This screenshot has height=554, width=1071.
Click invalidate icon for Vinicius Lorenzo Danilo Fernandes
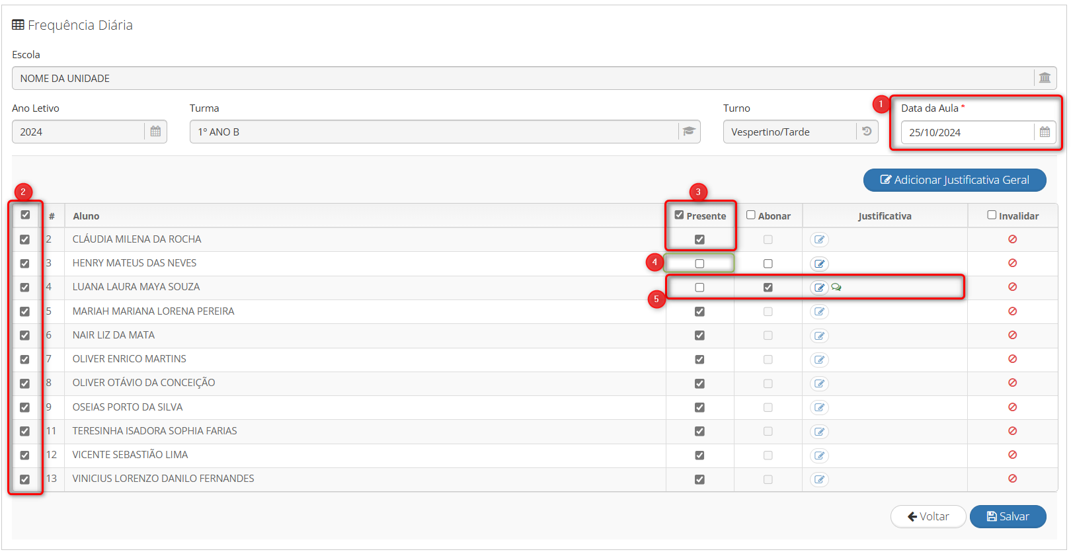[1012, 479]
